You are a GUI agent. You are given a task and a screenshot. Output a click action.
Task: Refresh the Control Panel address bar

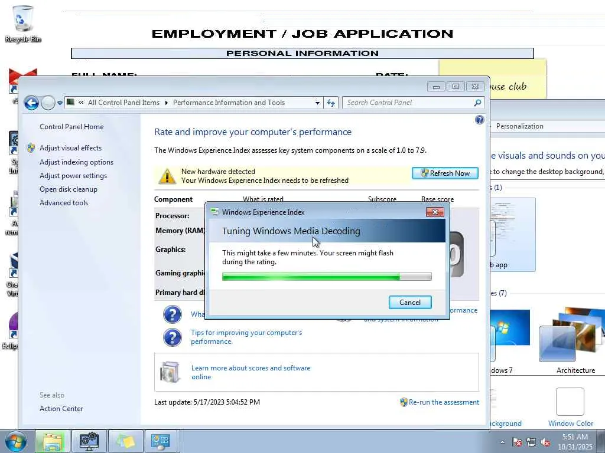click(x=331, y=103)
